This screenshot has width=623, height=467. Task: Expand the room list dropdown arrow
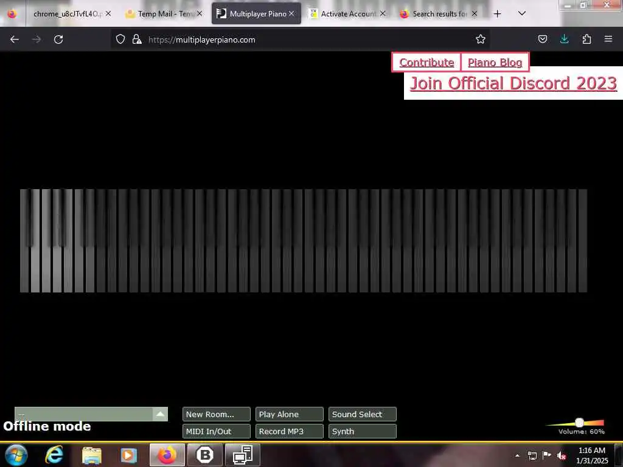pyautogui.click(x=160, y=414)
